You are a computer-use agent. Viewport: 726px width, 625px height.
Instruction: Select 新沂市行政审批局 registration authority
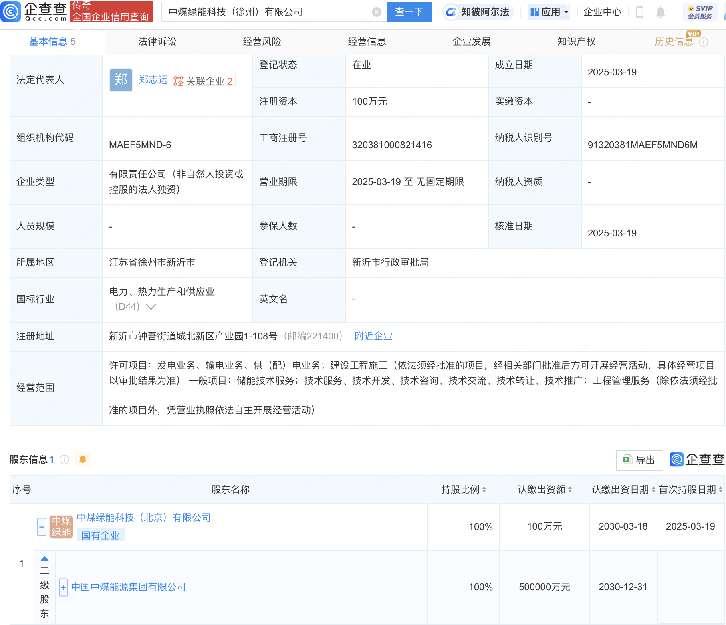click(390, 262)
